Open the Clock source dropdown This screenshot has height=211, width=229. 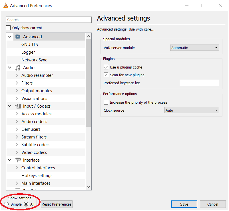click(192, 110)
